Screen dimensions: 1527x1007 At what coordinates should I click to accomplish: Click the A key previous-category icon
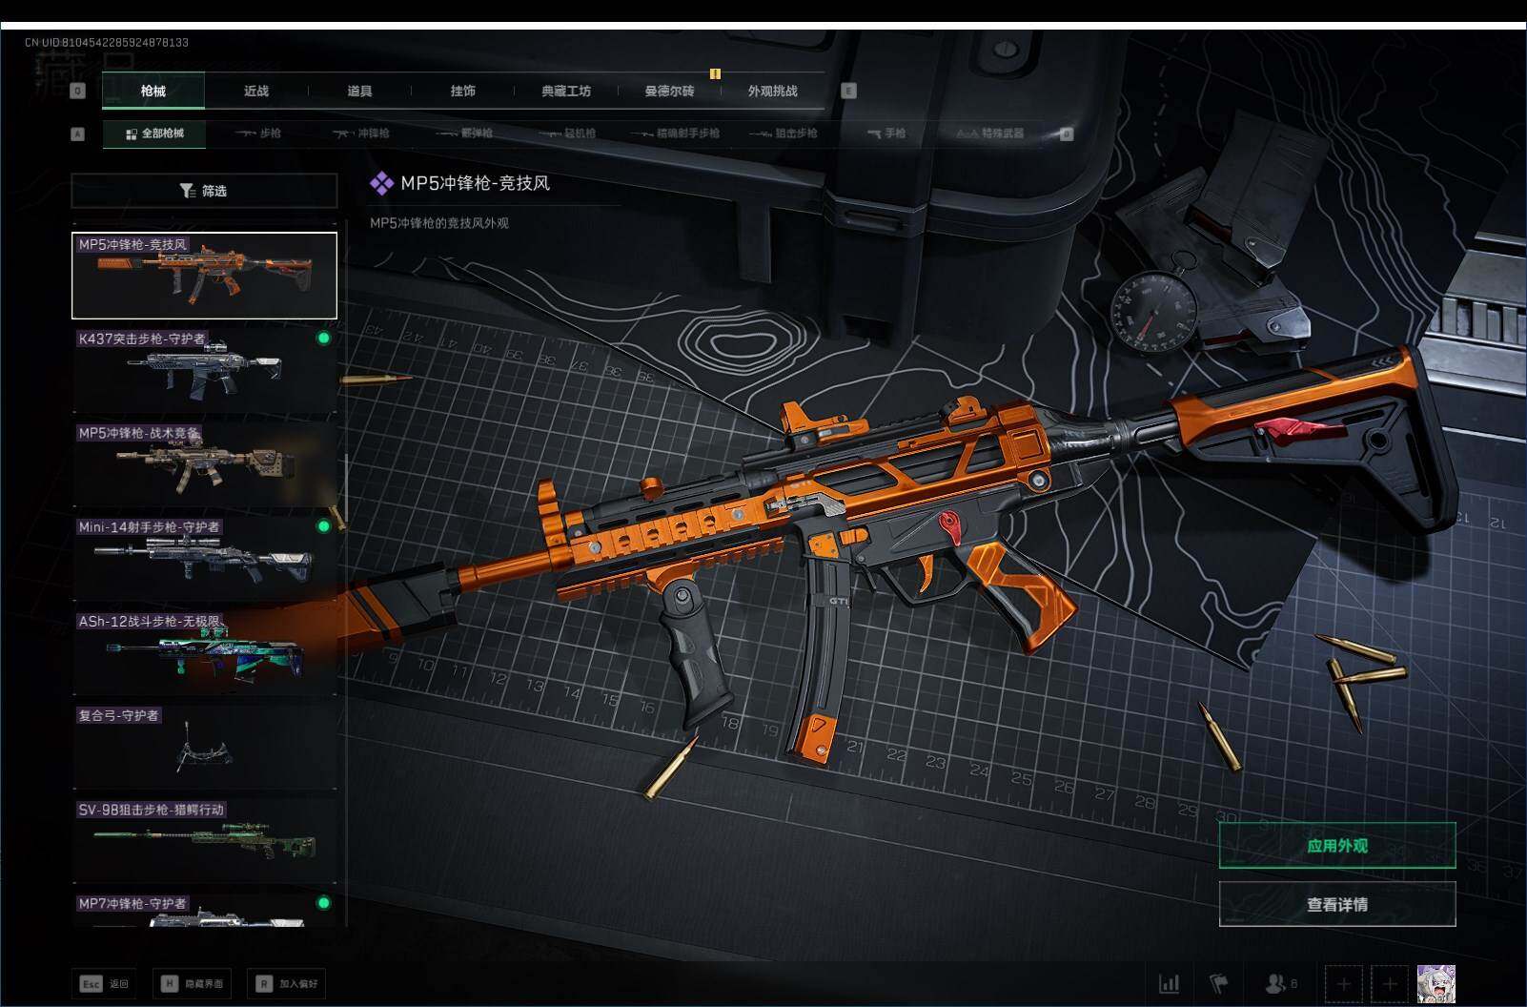tap(78, 134)
